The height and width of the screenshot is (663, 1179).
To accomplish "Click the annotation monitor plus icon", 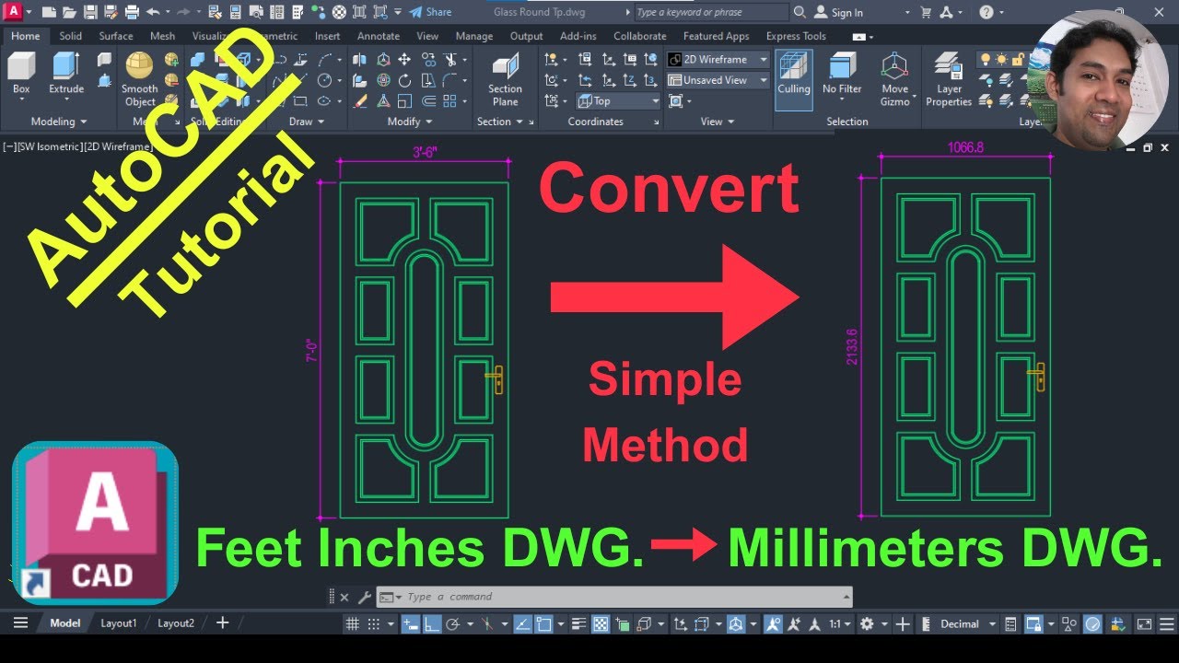I will click(903, 623).
